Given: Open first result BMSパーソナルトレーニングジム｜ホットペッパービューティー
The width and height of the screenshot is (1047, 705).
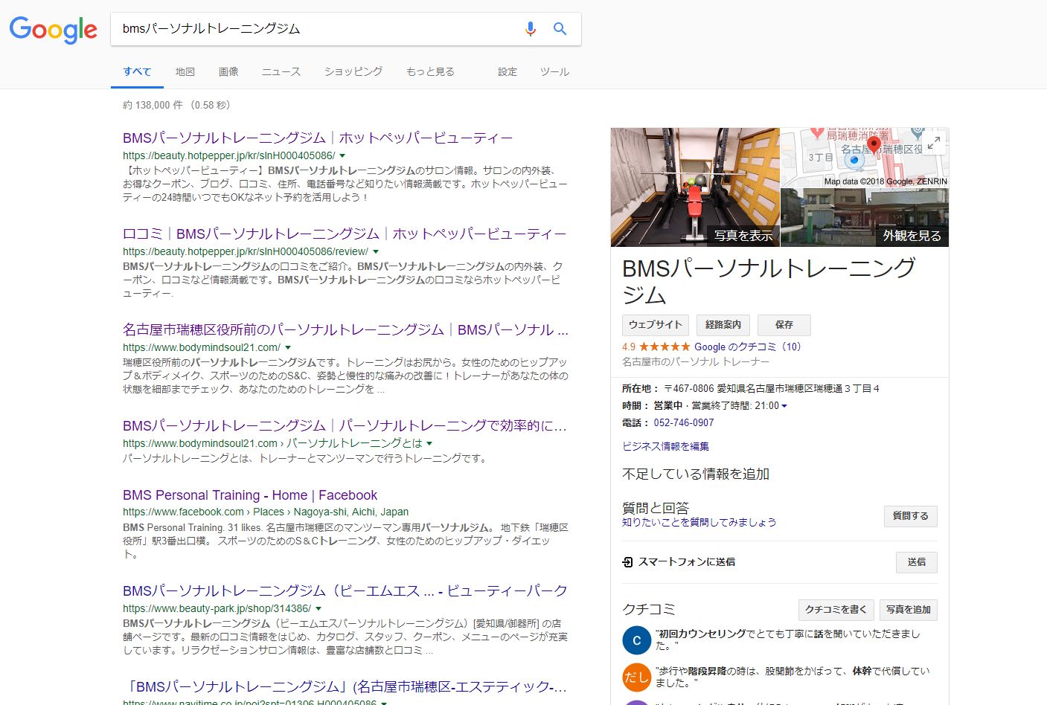Looking at the screenshot, I should click(318, 138).
